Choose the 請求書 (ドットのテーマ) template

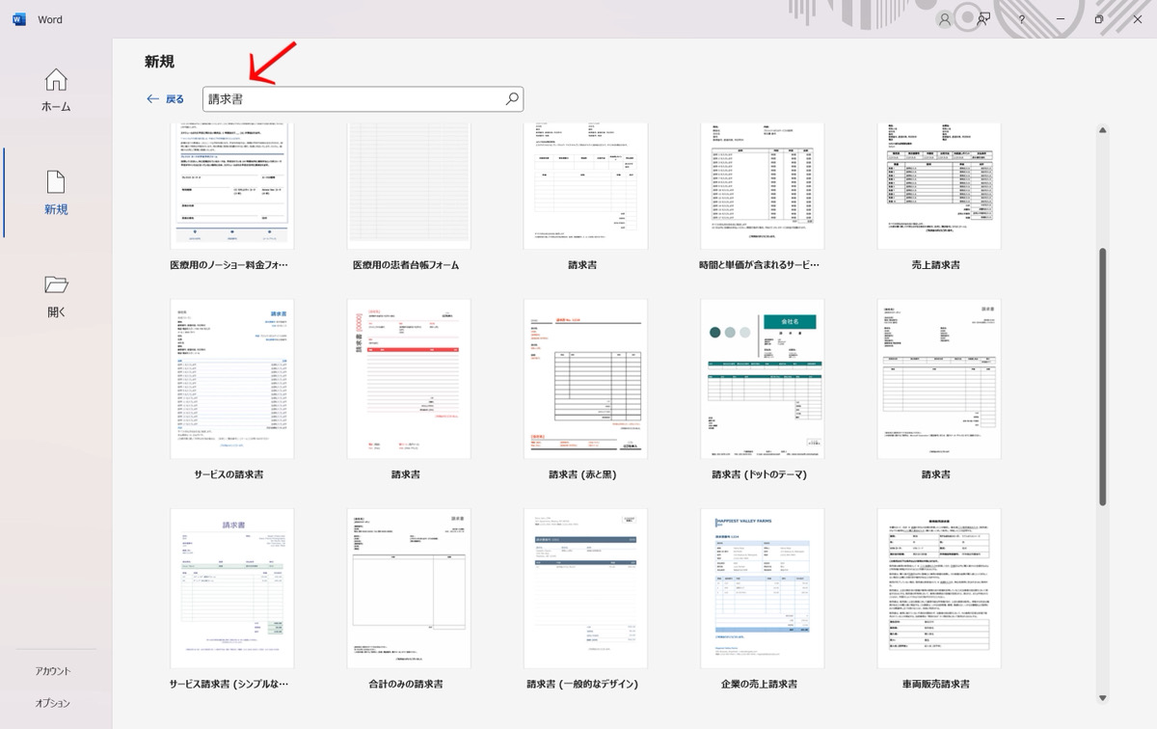point(762,379)
